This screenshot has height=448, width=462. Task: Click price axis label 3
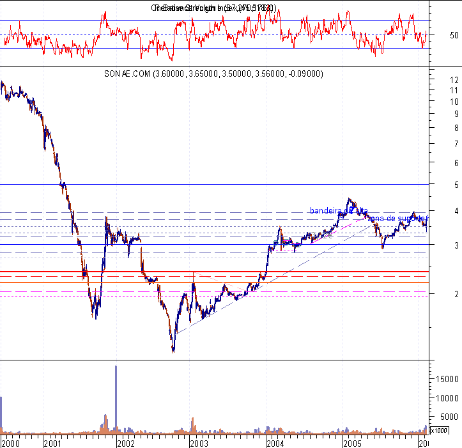(456, 245)
